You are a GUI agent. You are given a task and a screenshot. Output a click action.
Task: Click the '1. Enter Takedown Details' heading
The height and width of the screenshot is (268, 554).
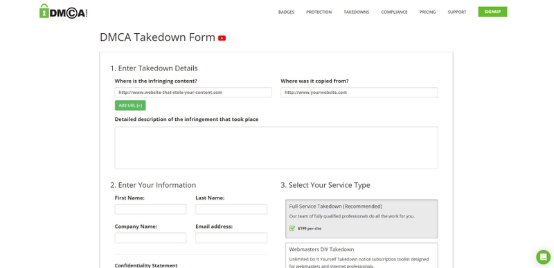click(x=154, y=68)
